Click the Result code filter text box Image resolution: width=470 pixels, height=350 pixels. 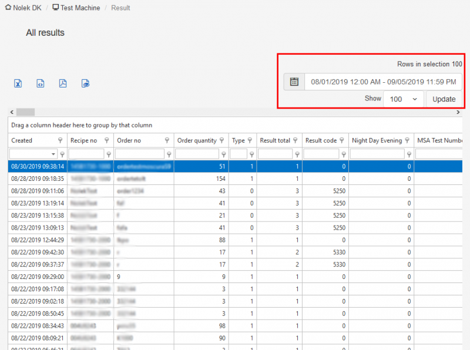point(321,154)
